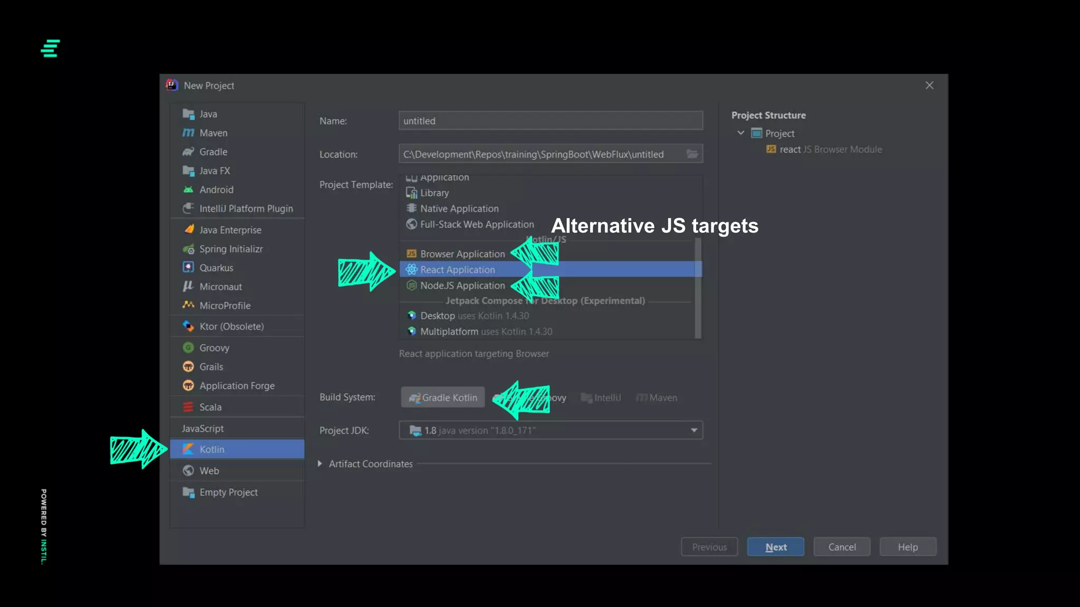Pick the Full-Stack Web Application icon
The image size is (1080, 607).
pos(411,224)
